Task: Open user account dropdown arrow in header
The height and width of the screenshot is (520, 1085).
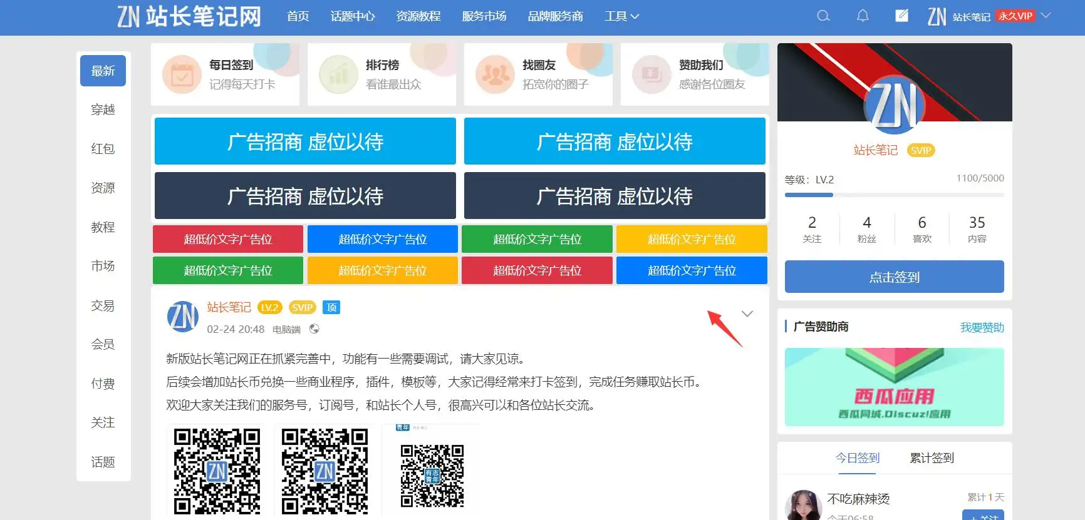Action: [x=1046, y=16]
